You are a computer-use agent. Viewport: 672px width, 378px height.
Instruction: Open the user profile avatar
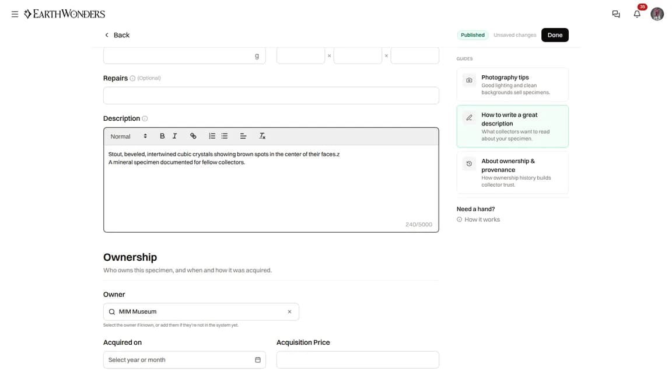(x=657, y=14)
